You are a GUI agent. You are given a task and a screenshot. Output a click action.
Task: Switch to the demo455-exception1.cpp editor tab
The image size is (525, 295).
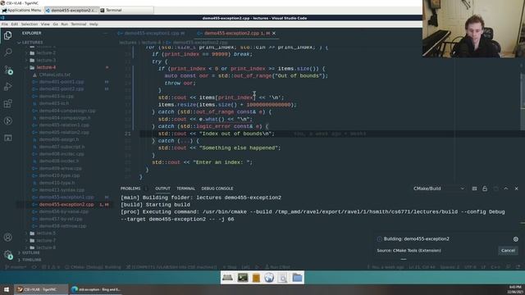tap(151, 33)
